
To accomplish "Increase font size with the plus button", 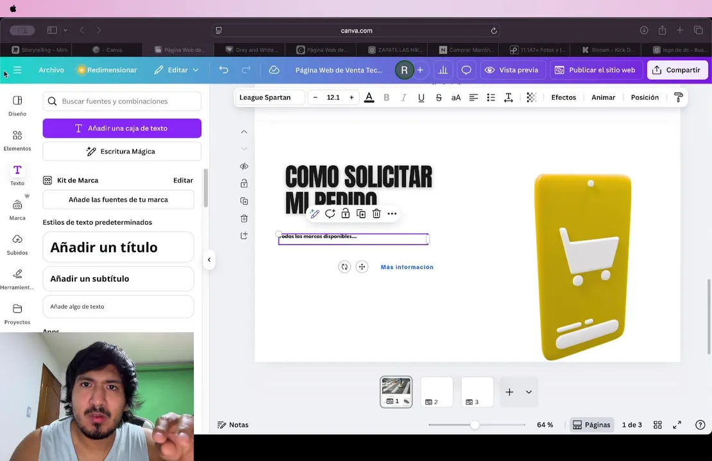I will (352, 97).
